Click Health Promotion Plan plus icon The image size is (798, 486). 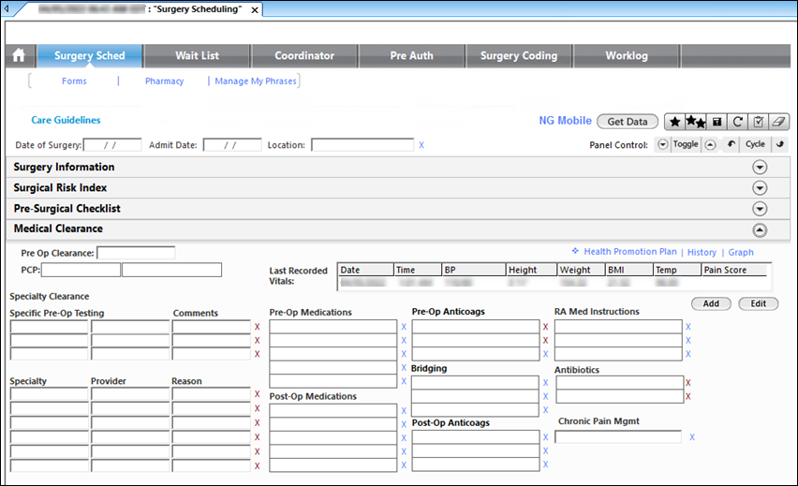tap(575, 251)
